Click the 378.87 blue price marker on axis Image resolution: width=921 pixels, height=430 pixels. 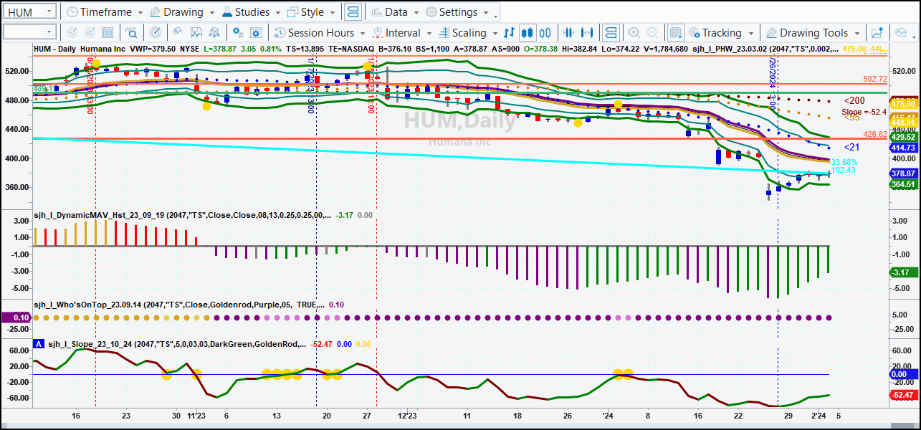coord(903,173)
